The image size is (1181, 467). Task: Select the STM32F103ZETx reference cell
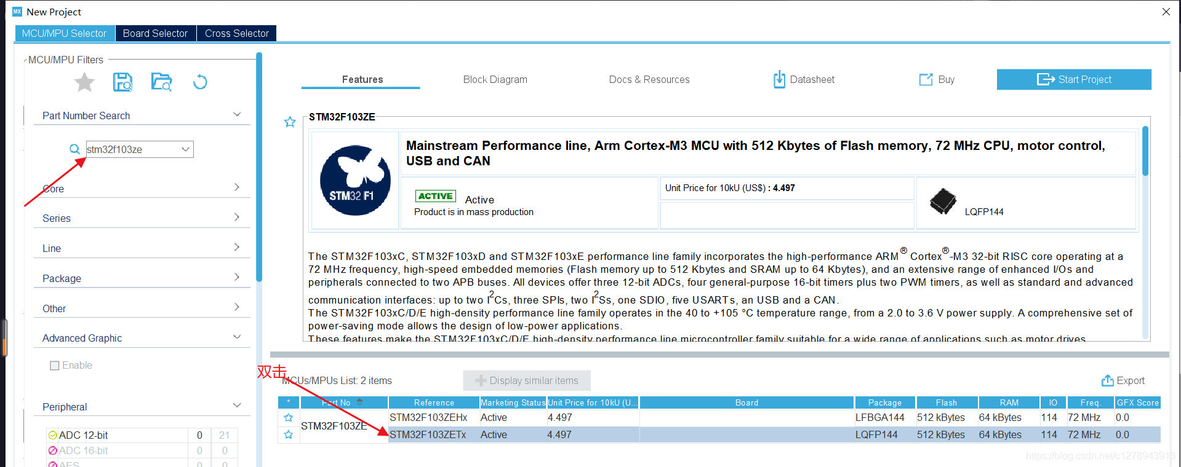coord(434,434)
